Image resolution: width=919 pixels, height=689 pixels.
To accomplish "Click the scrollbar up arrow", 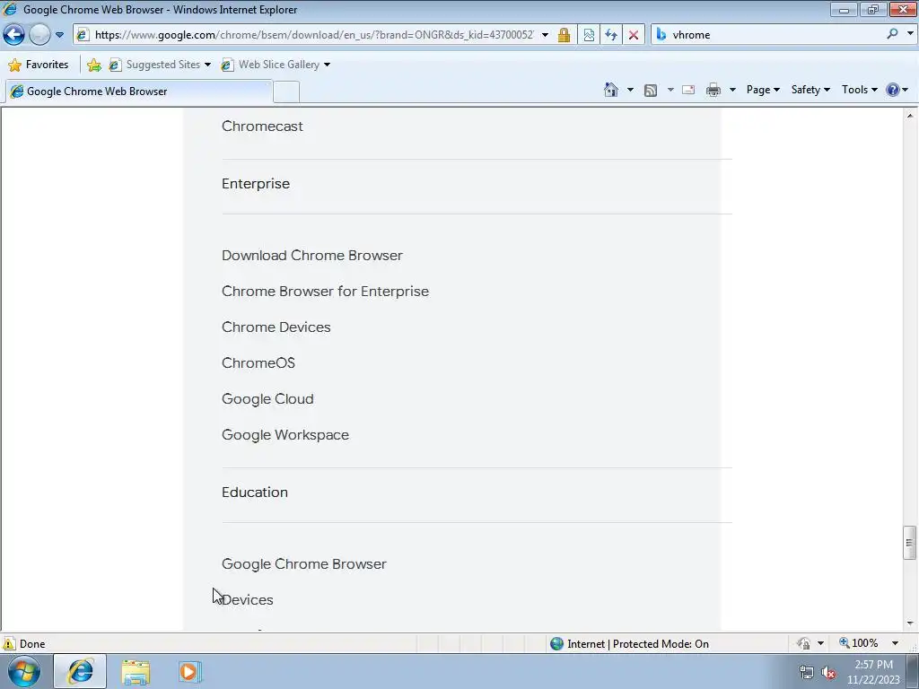I will (x=910, y=116).
